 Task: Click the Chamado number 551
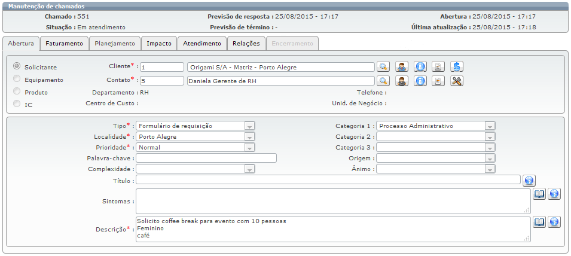pyautogui.click(x=83, y=16)
